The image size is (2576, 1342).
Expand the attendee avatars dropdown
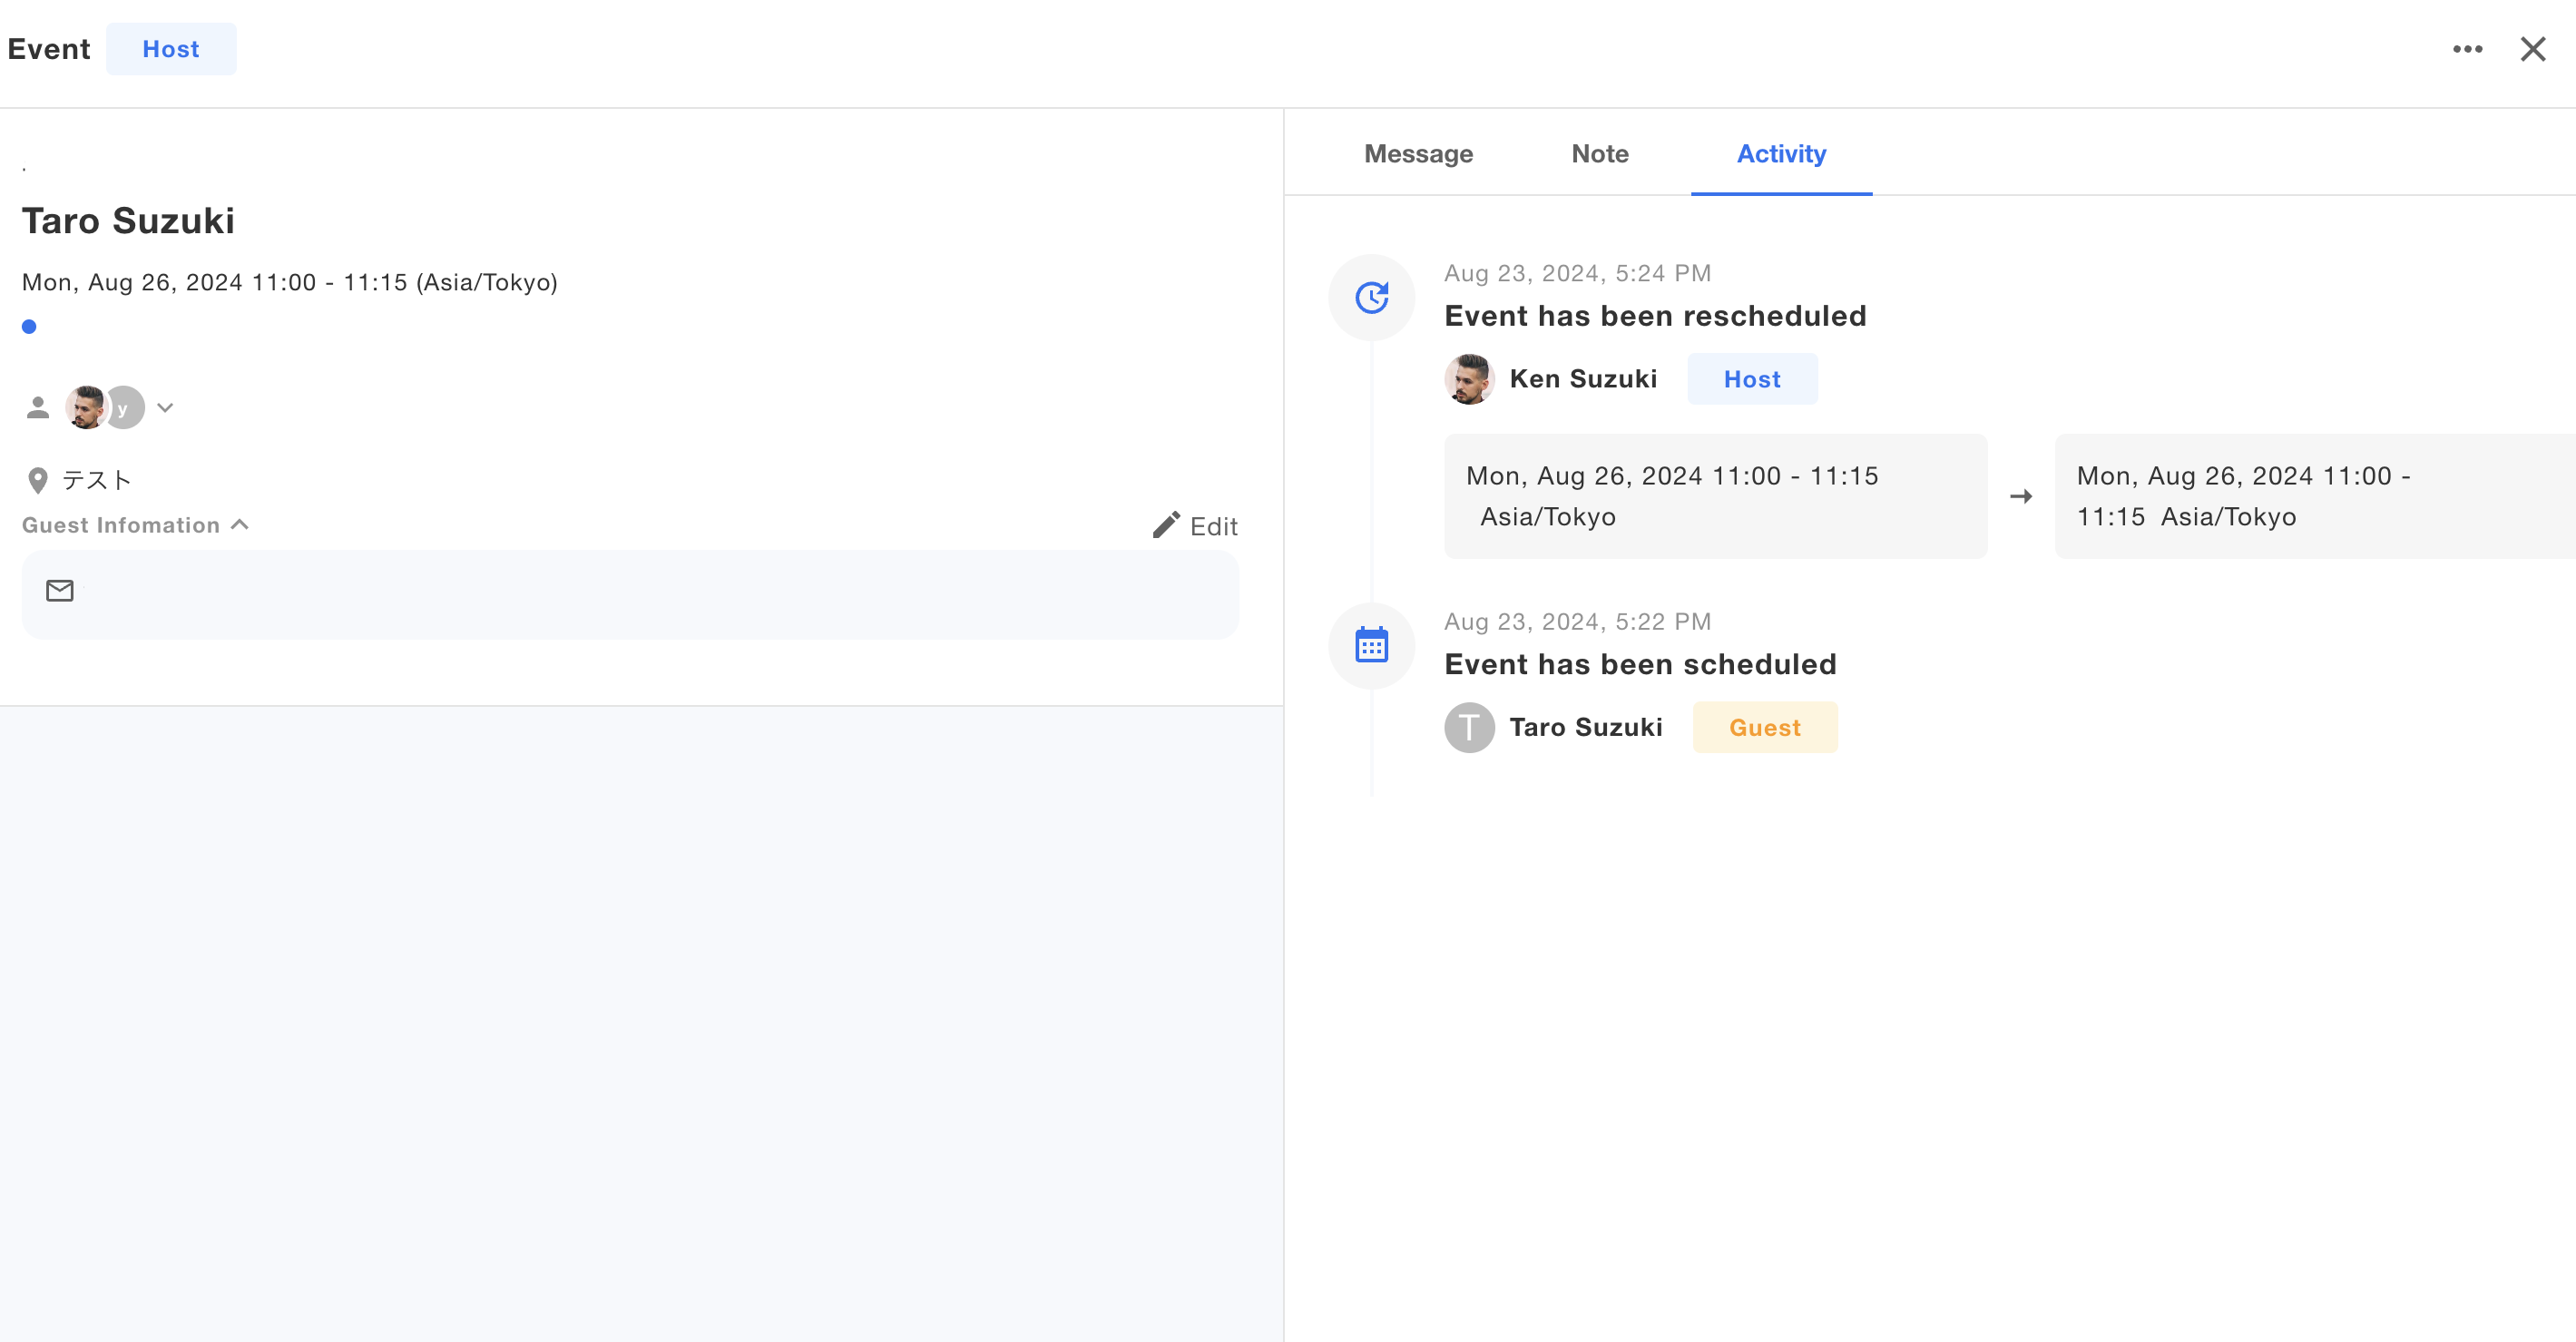(x=165, y=407)
